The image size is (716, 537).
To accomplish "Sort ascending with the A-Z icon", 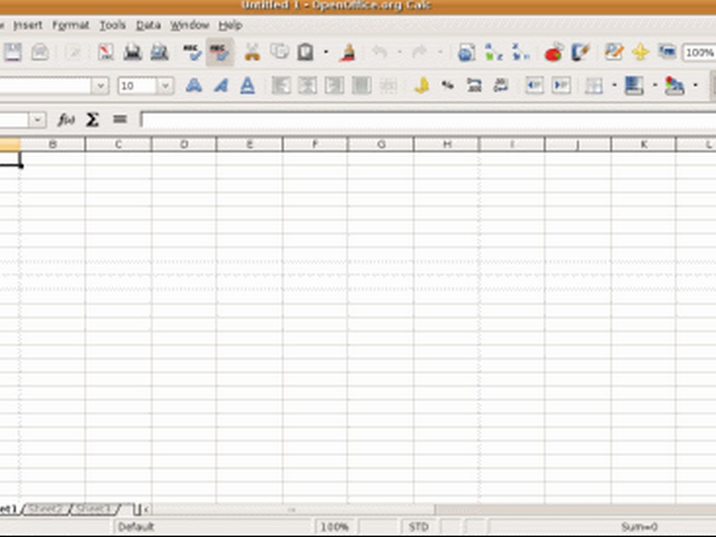I will [494, 52].
